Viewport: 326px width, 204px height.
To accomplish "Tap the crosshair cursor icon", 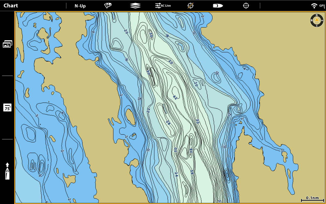I will click(246, 6).
